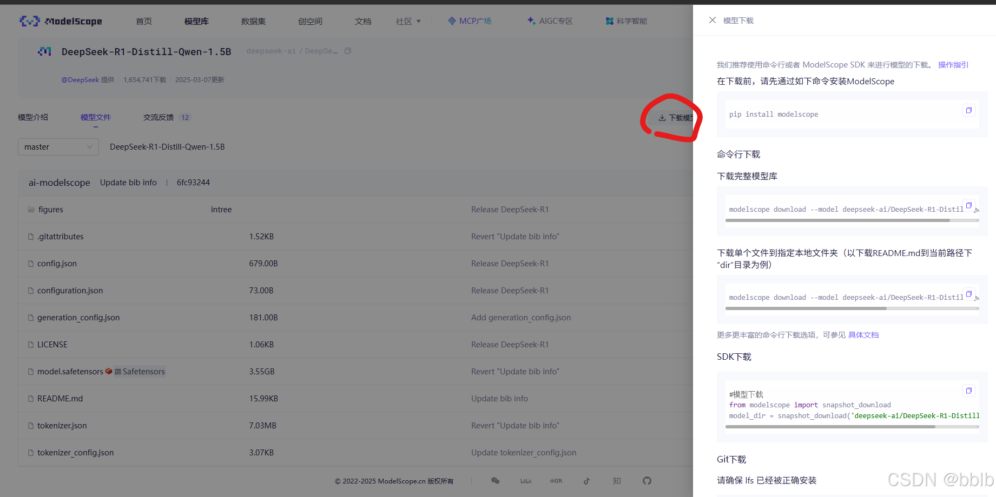
Task: Click the 下载完整模型库 code block scrollbar
Action: tap(837, 220)
